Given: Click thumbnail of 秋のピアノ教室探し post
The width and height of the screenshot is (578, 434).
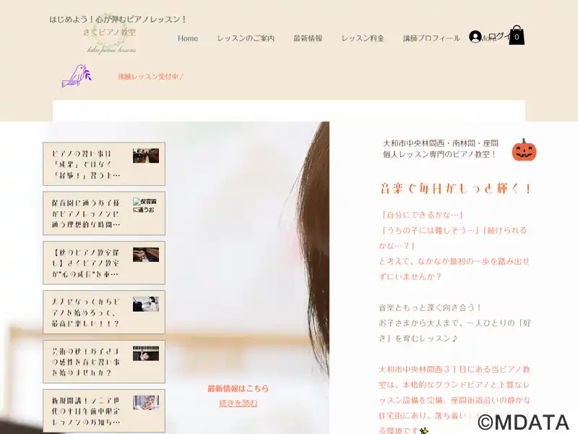Looking at the screenshot, I should (146, 255).
